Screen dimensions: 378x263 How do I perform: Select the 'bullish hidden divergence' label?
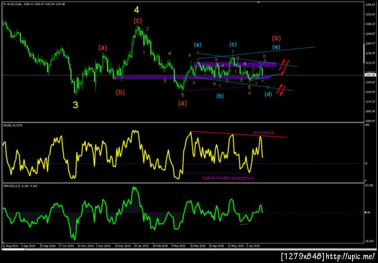[228, 178]
